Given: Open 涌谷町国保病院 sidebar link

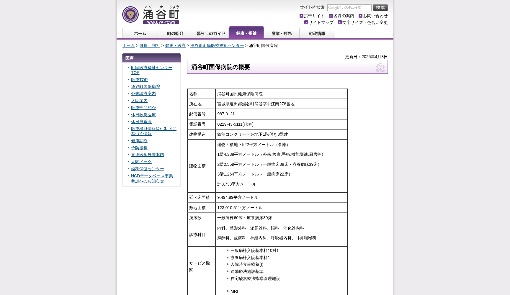Looking at the screenshot, I should [x=146, y=86].
